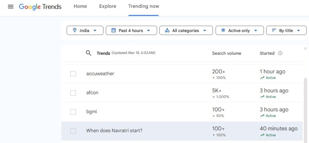This screenshot has width=309, height=143.
Task: Click the Search volume column header
Action: click(227, 53)
